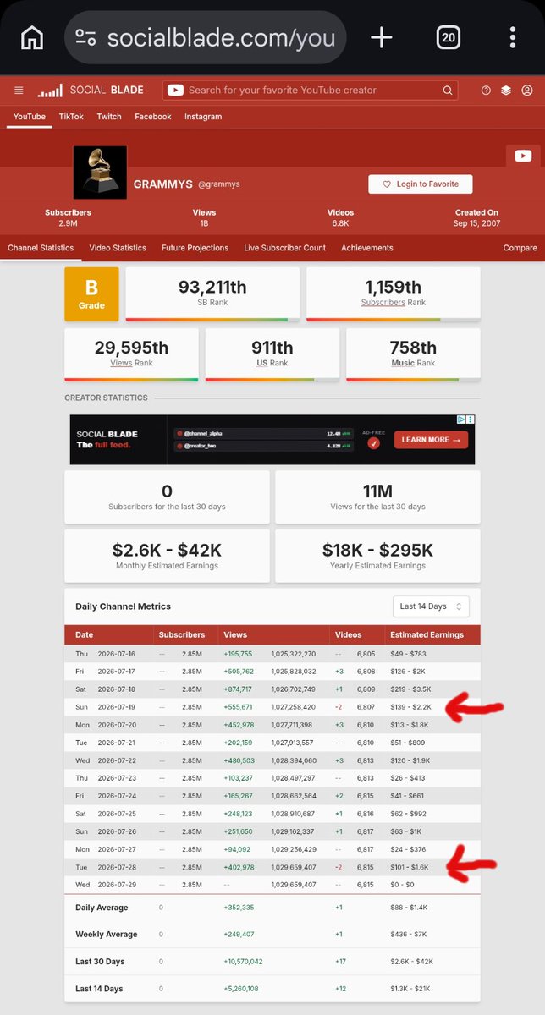Switch to the TikTok platform tab
545x1015 pixels.
tap(71, 117)
